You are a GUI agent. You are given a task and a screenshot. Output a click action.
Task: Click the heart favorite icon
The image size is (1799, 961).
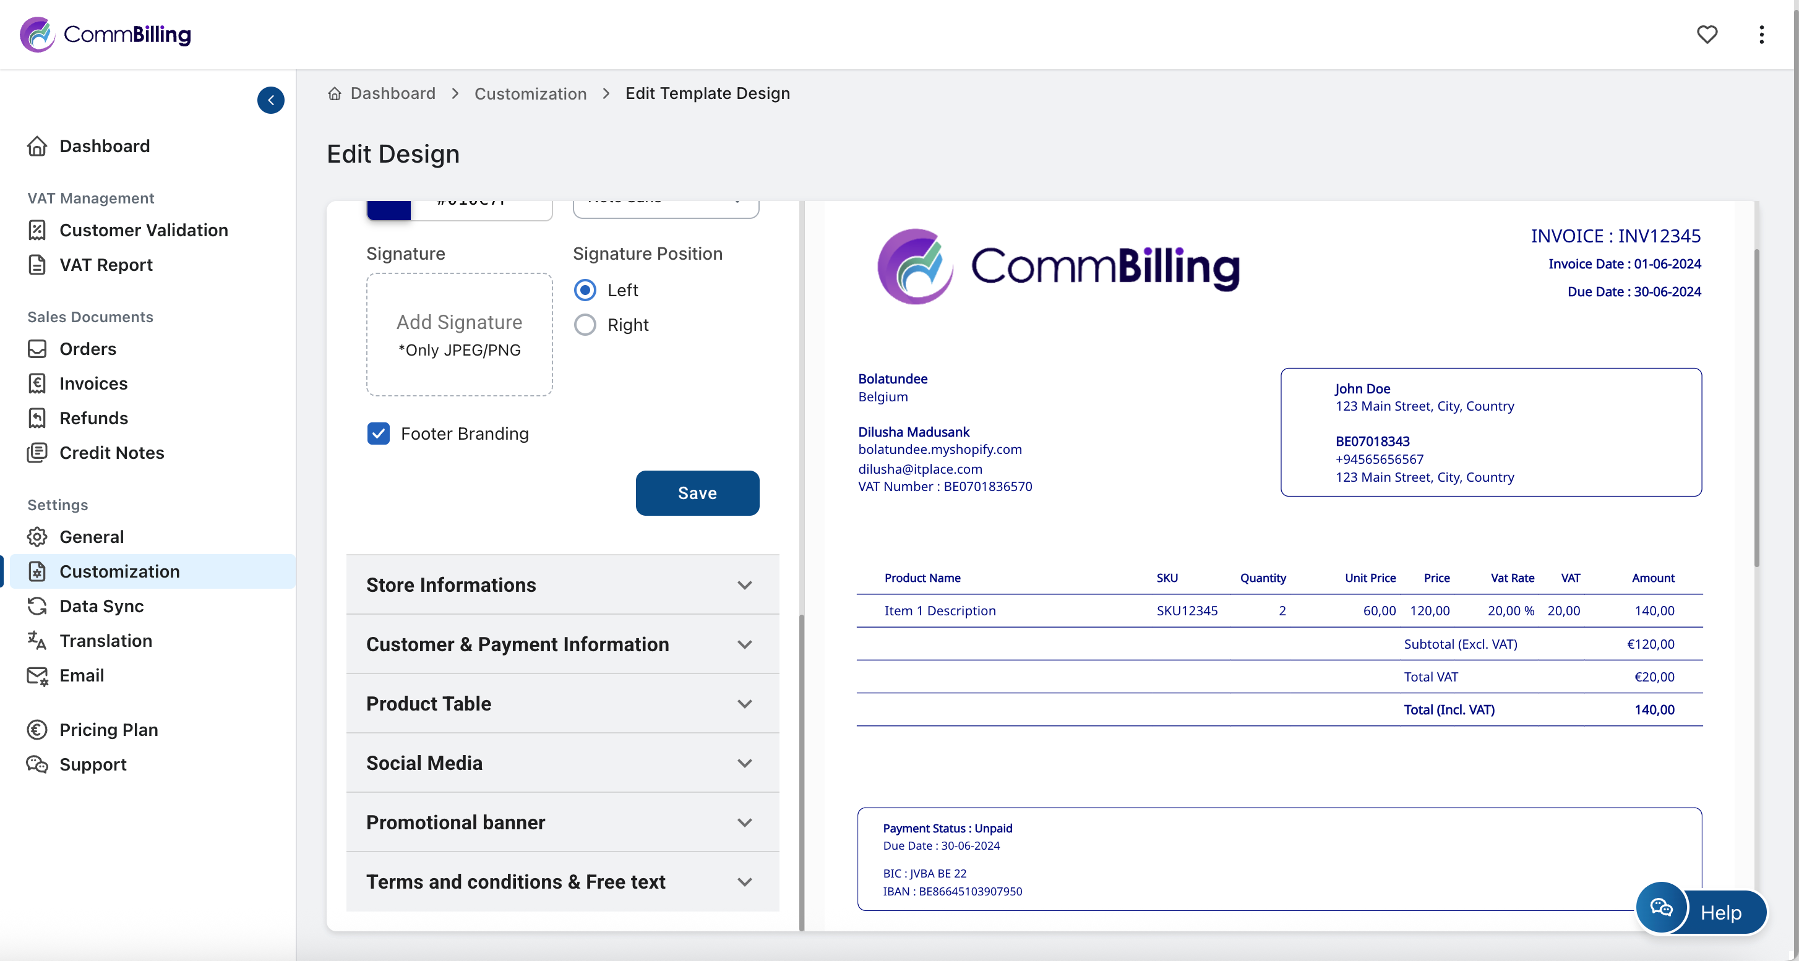click(x=1706, y=34)
